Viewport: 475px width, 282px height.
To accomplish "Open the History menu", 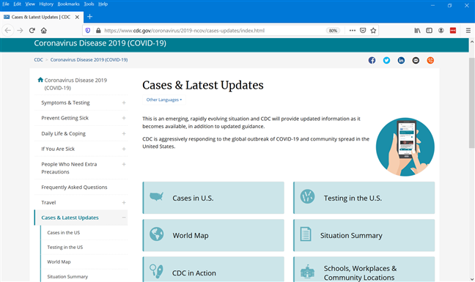I will coord(46,4).
